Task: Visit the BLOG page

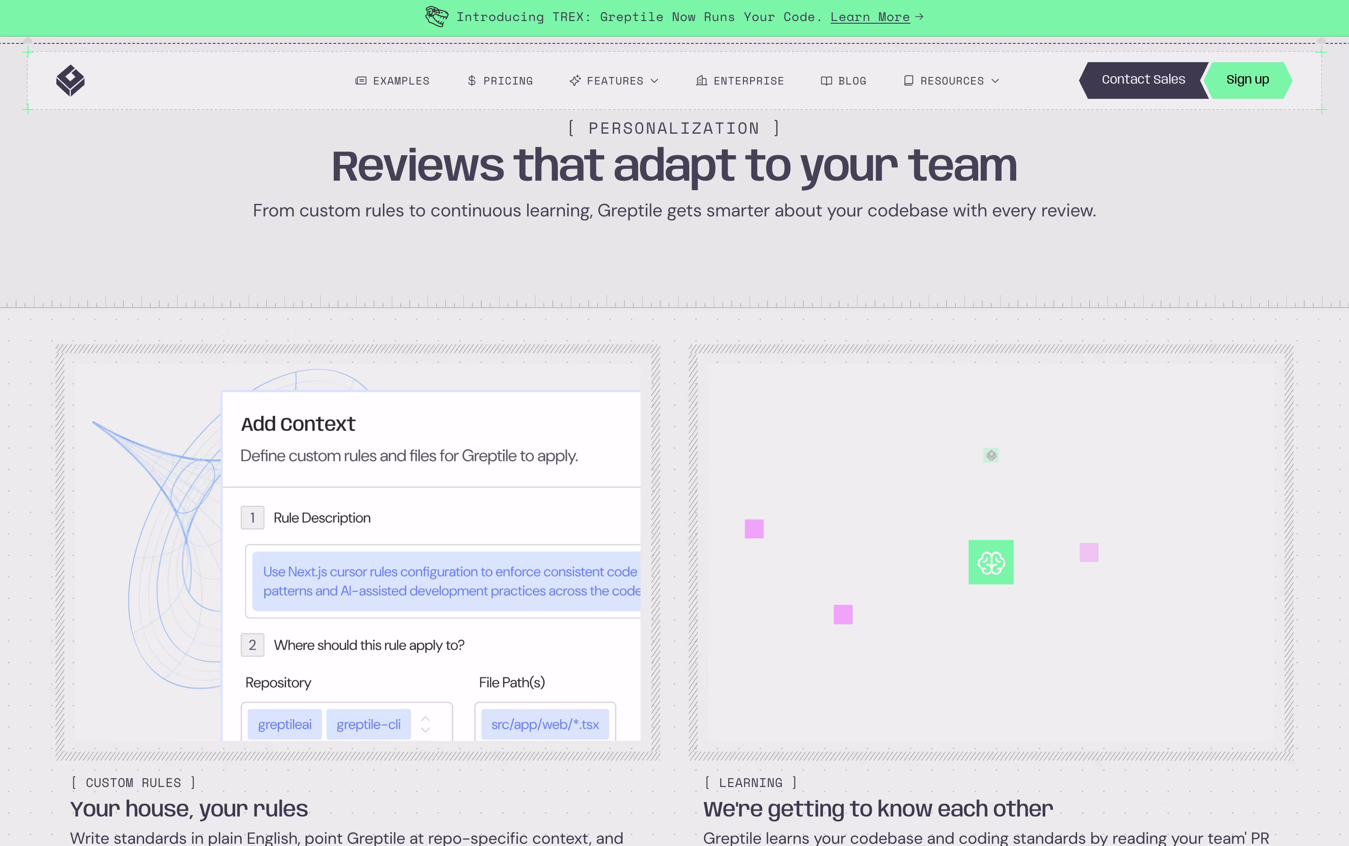Action: point(852,81)
